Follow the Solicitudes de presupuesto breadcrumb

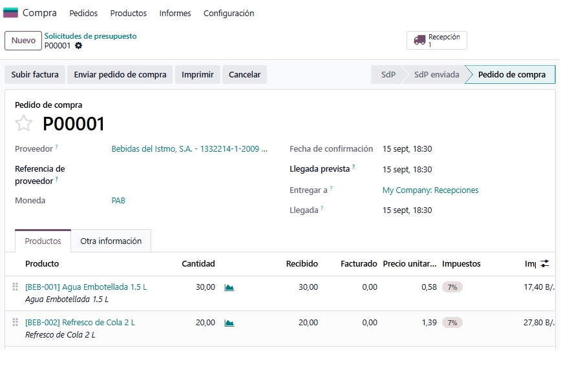90,36
